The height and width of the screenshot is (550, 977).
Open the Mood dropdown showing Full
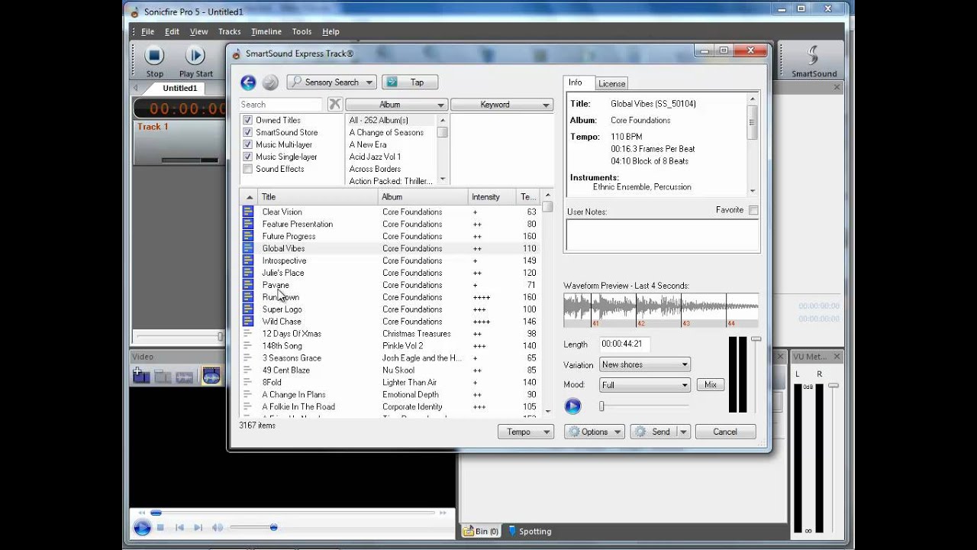click(x=645, y=385)
